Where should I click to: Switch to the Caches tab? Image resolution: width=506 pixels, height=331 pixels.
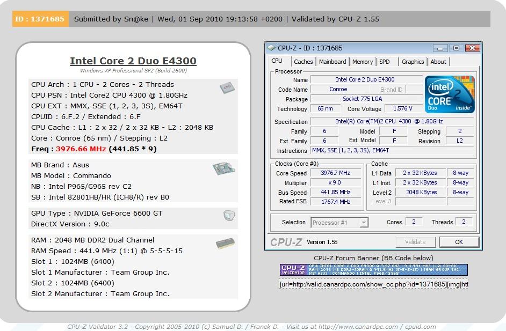(x=303, y=62)
